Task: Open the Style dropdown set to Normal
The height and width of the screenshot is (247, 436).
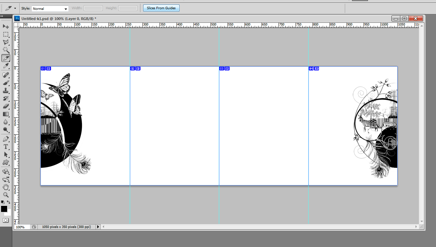Action: pos(50,9)
